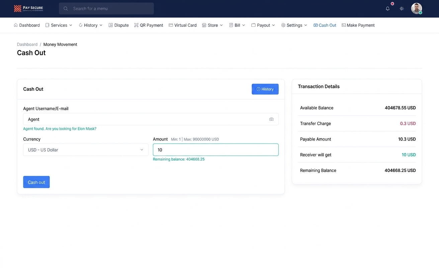Screen dimensions: 439x273
Task: Click the search magnifier icon
Action: pos(66,9)
